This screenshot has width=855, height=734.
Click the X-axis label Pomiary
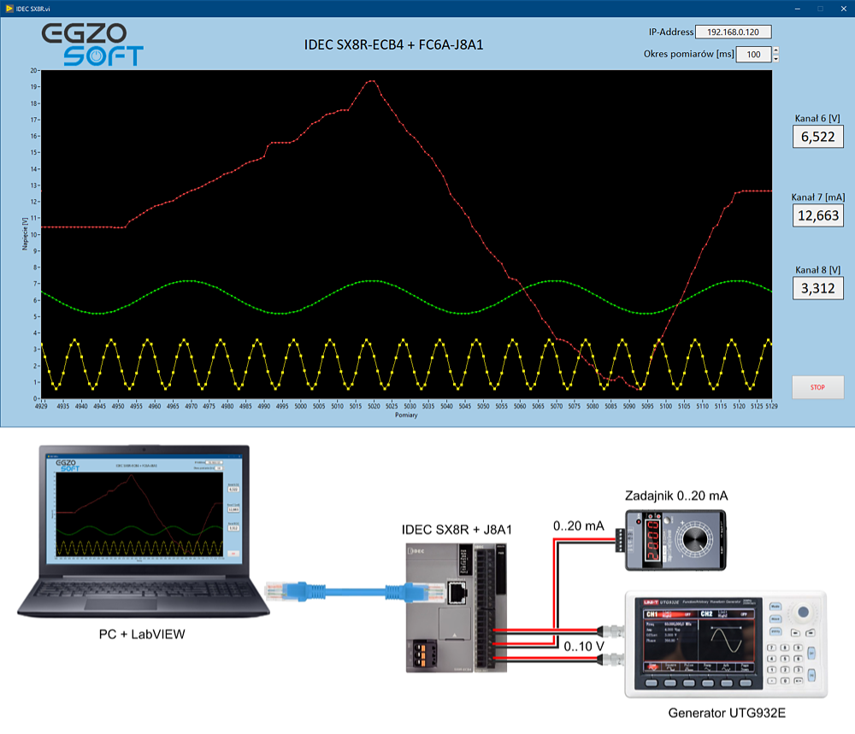tap(406, 415)
